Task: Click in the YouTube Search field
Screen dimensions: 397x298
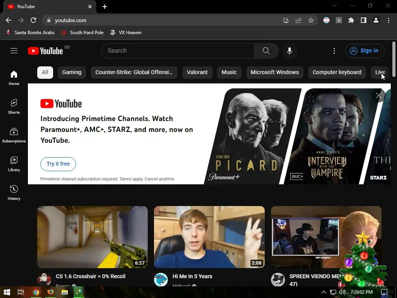Action: [x=178, y=51]
